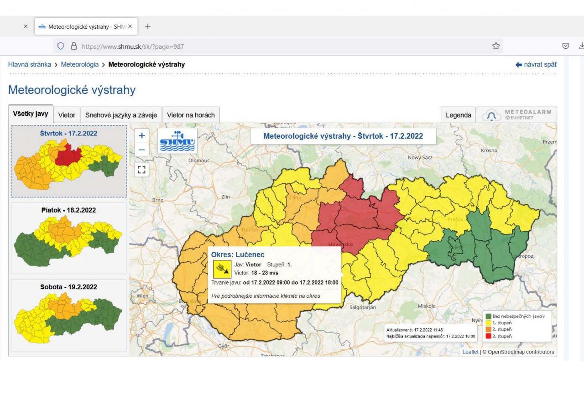Click the SHMU logo on map
Viewport: 584px width, 410px height.
coord(177,141)
